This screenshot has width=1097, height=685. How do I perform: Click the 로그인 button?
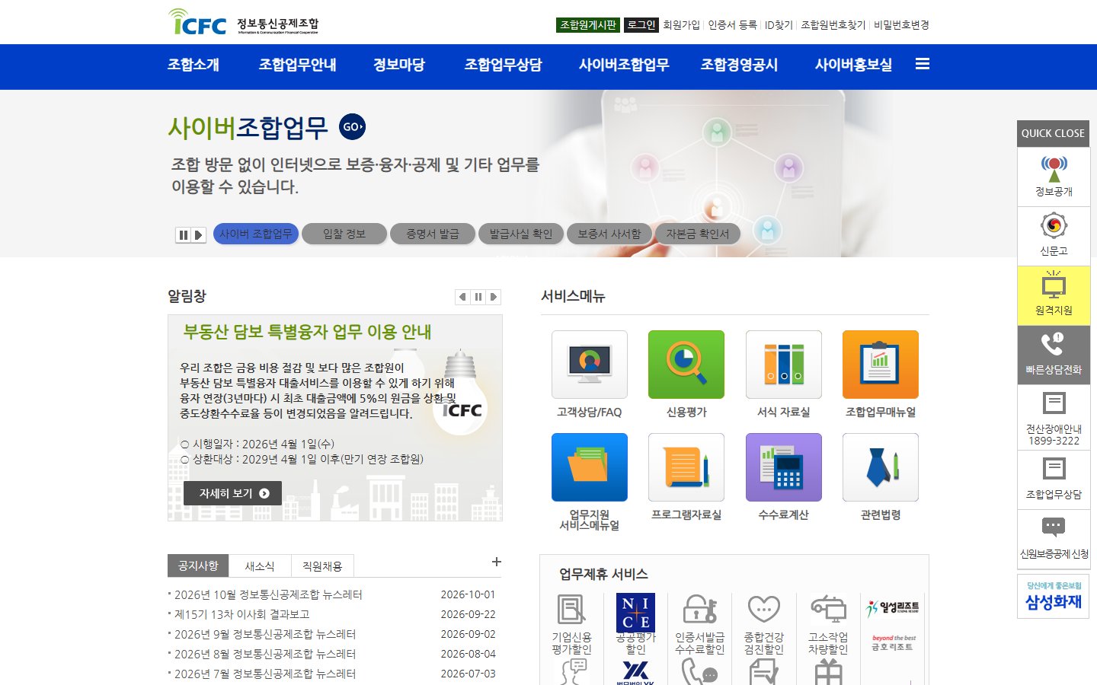click(641, 25)
